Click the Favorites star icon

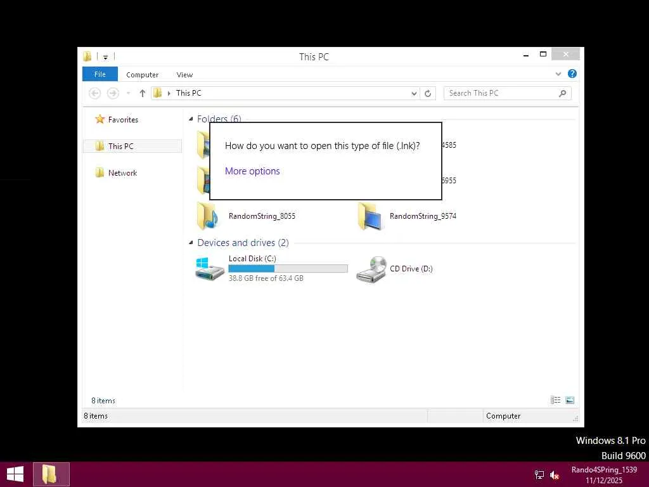coord(100,119)
